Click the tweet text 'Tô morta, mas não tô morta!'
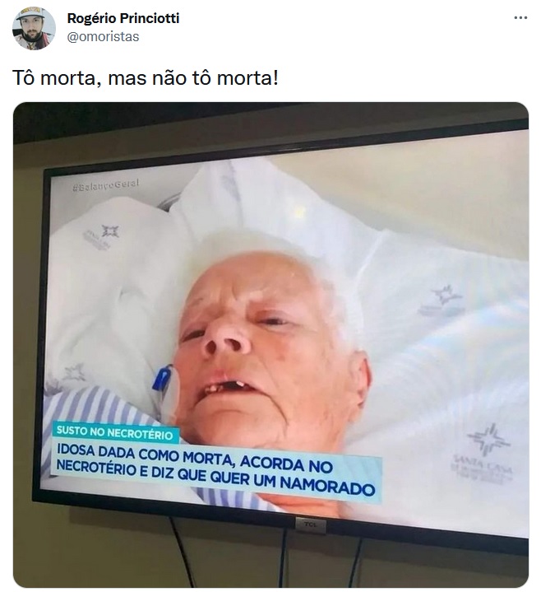The height and width of the screenshot is (592, 541). (146, 78)
